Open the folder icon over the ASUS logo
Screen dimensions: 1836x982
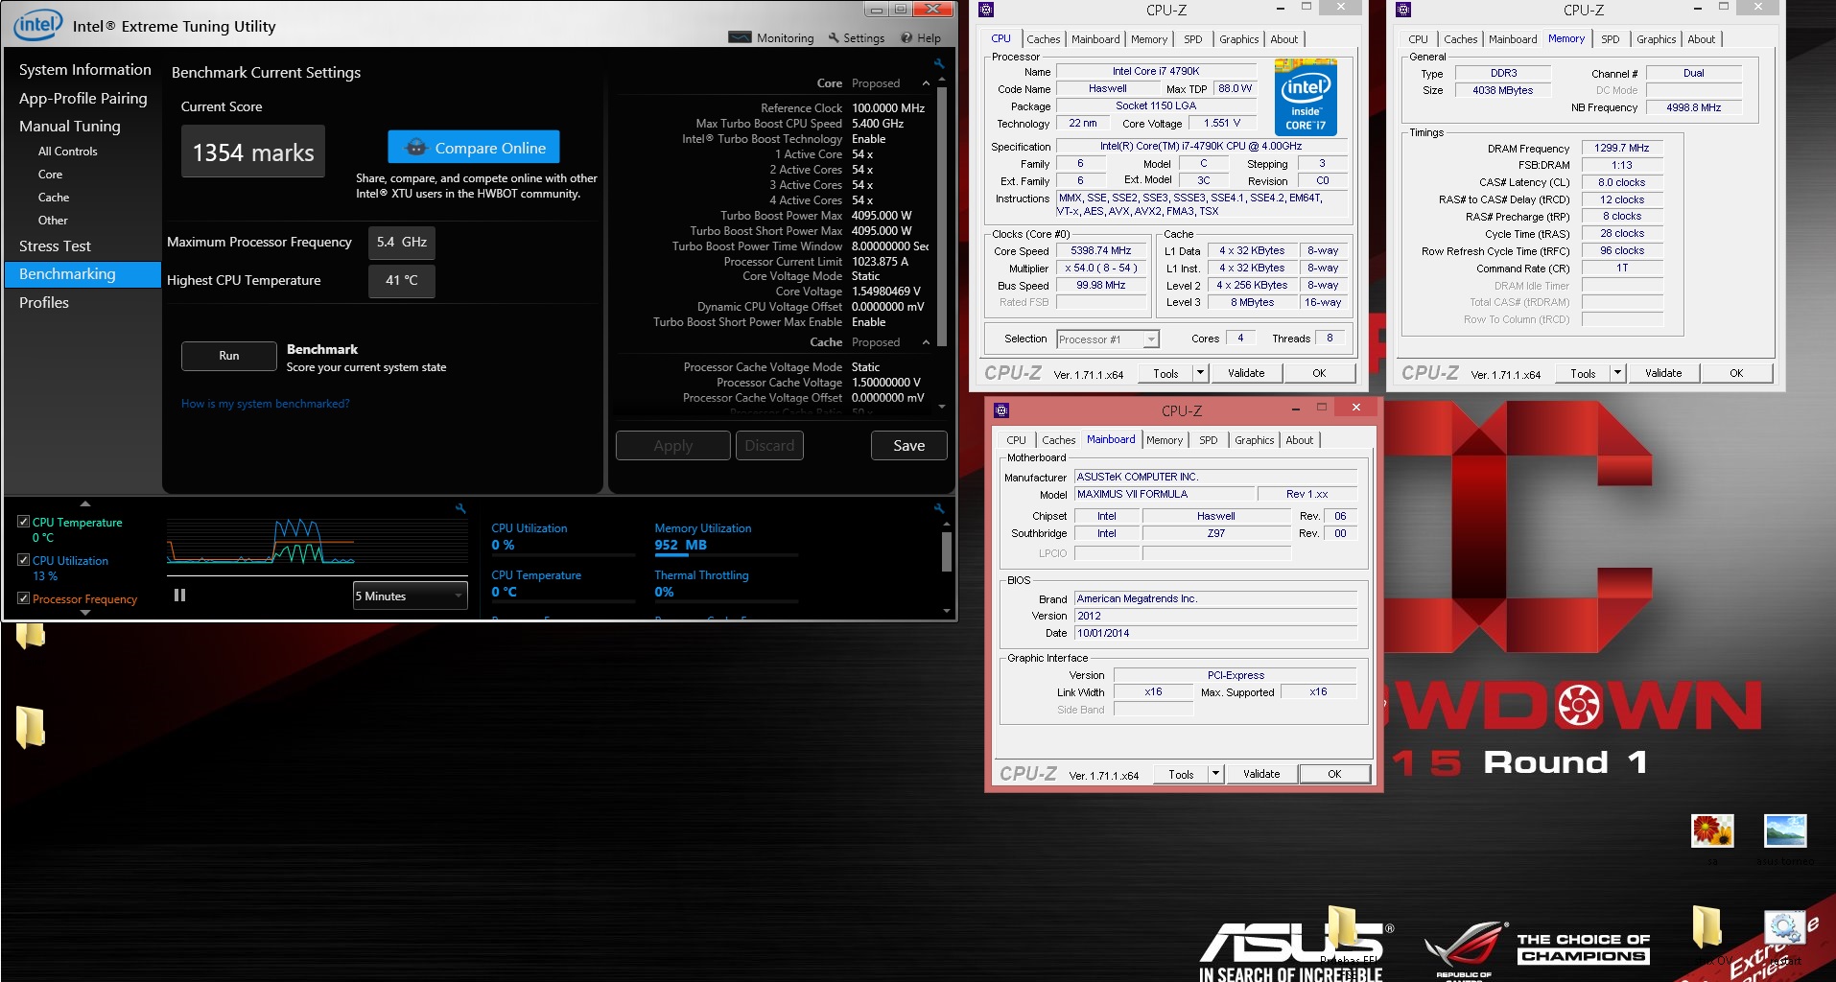(1342, 926)
